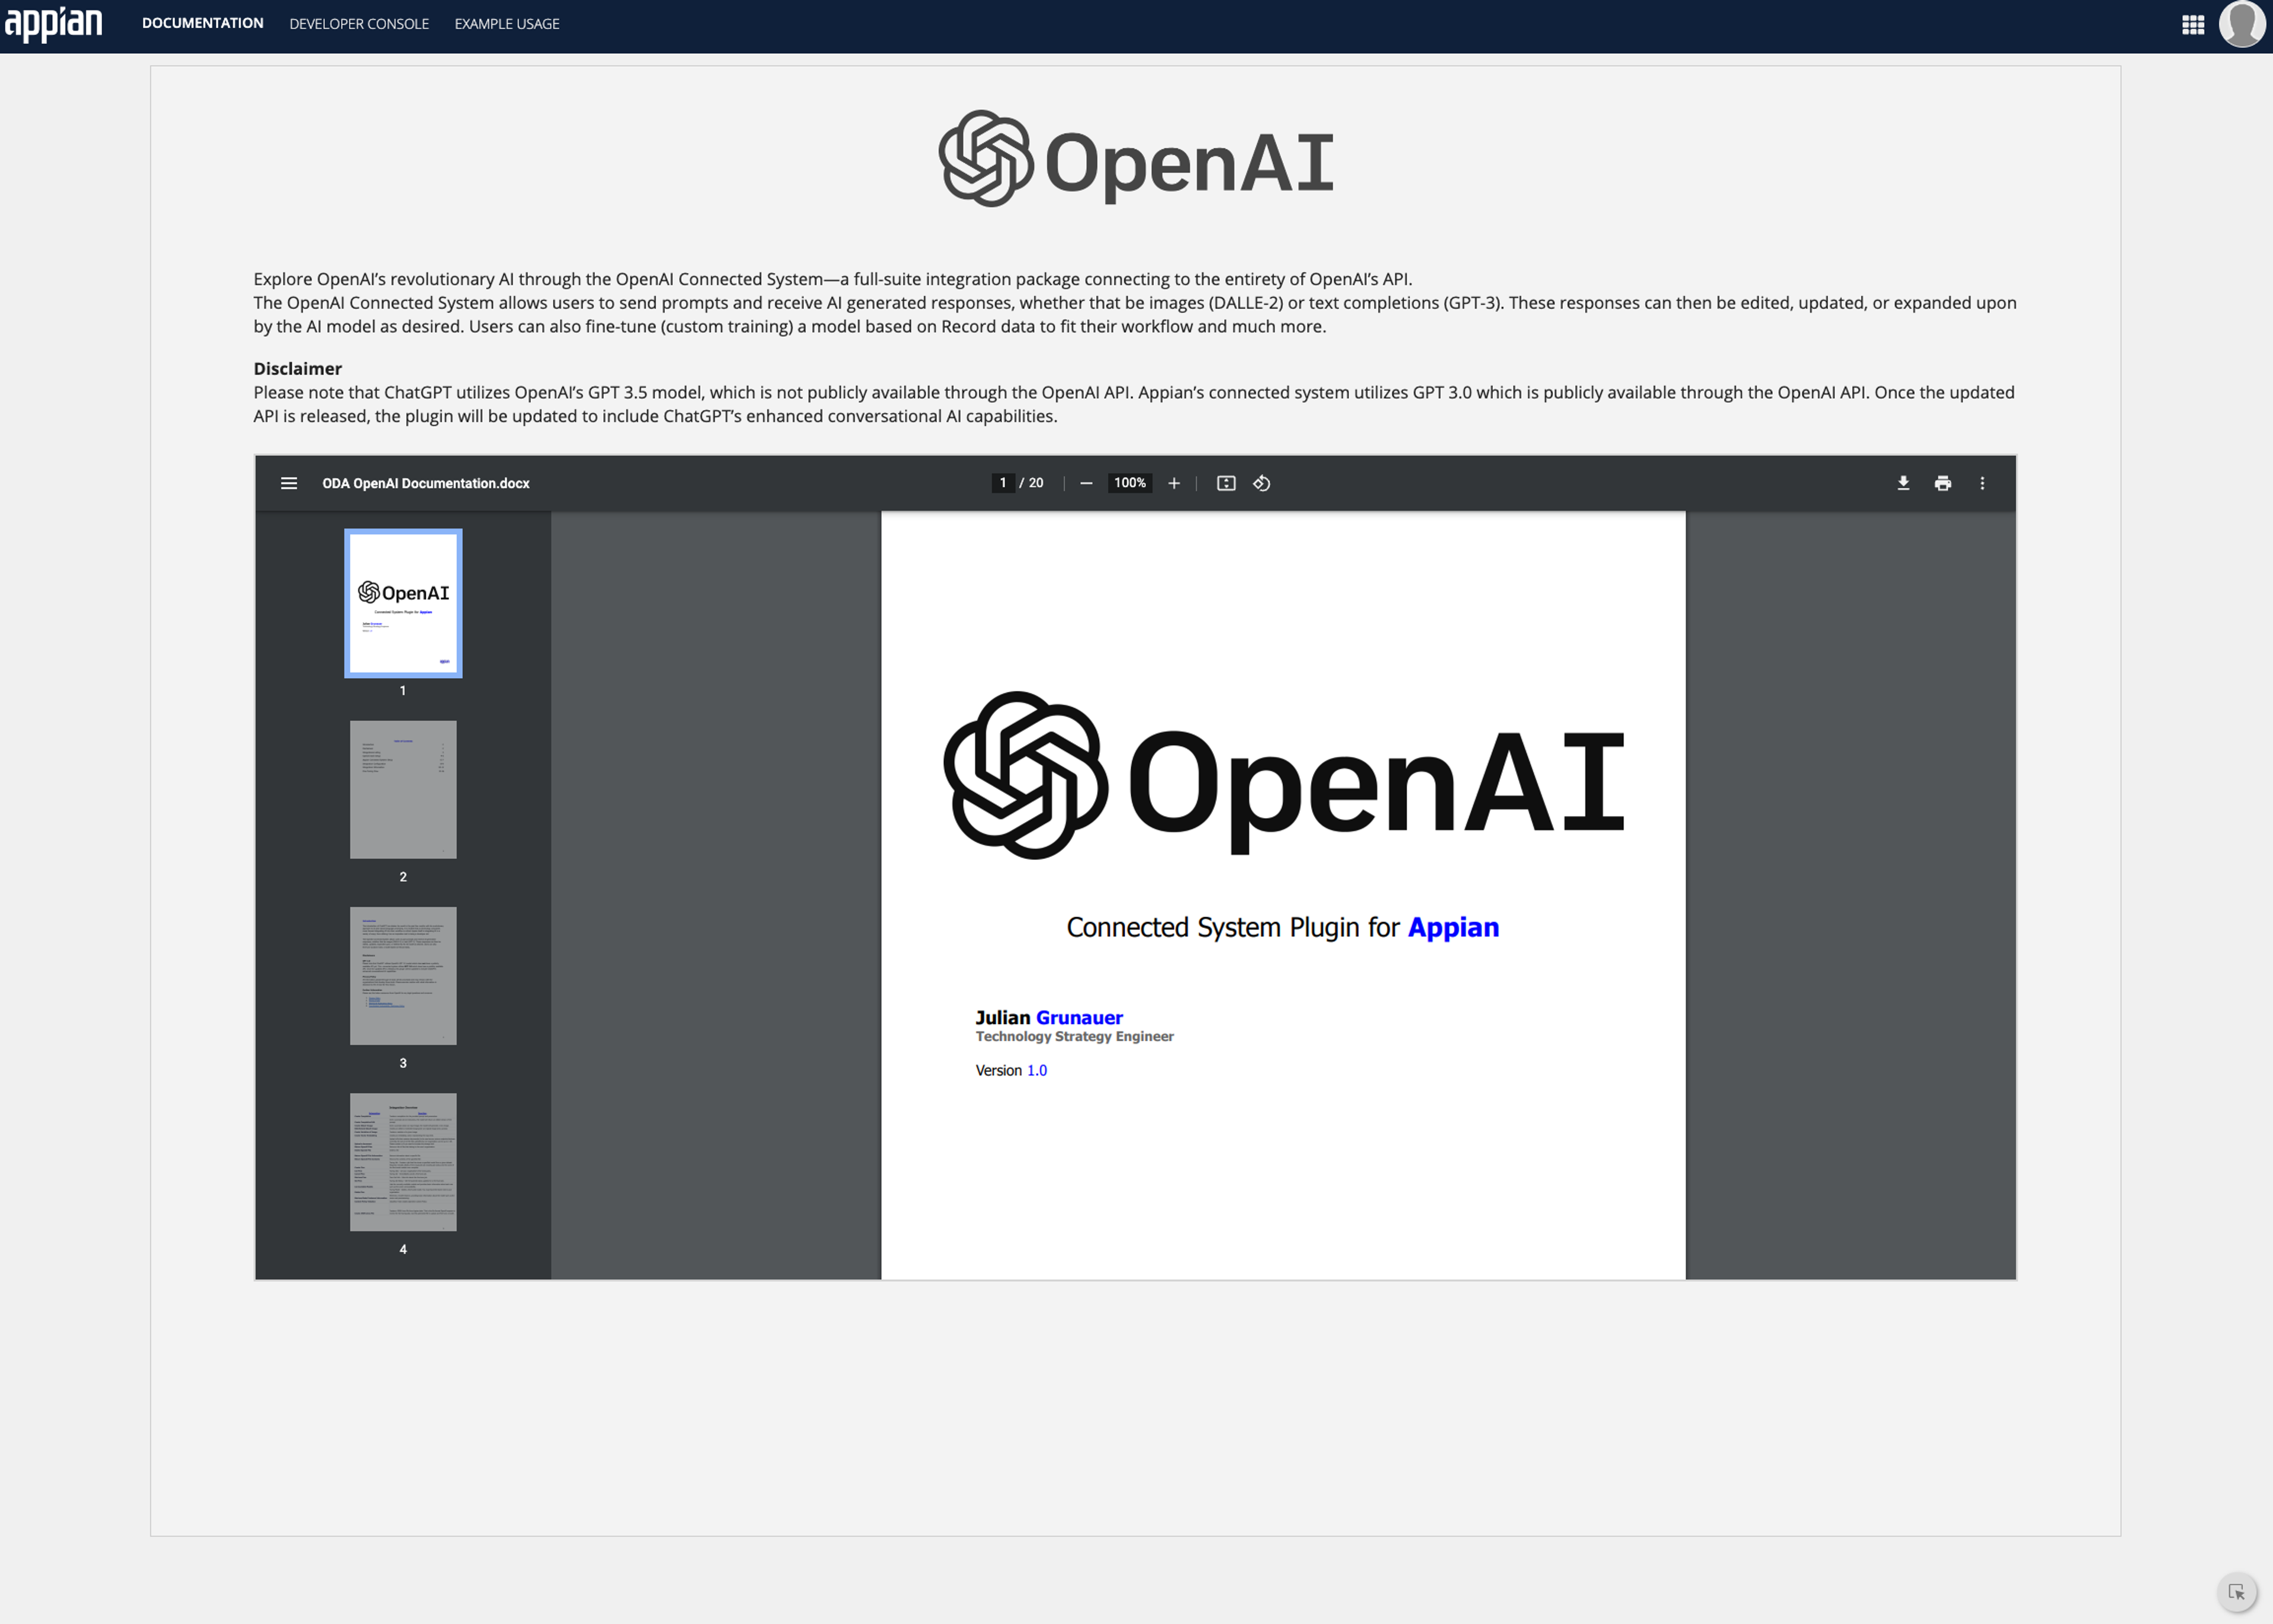Screen dimensions: 2273x1624
Task: Open the PDF more actions menu
Action: click(1982, 483)
